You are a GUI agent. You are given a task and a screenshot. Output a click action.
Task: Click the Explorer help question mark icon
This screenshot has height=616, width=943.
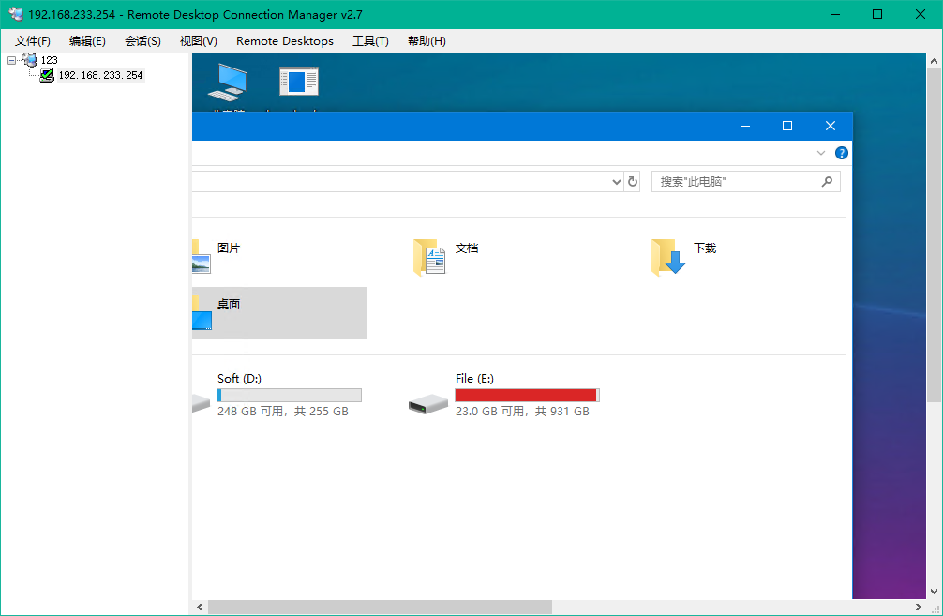(x=842, y=153)
